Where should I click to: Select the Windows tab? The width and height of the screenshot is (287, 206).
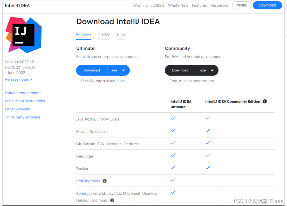[84, 34]
